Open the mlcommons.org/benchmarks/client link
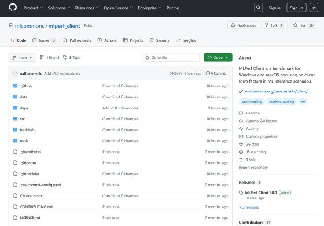The height and width of the screenshot is (226, 324). [x=277, y=91]
